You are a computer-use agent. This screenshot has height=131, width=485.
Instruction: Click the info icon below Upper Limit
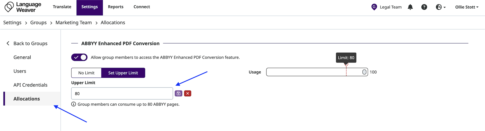pos(73,104)
